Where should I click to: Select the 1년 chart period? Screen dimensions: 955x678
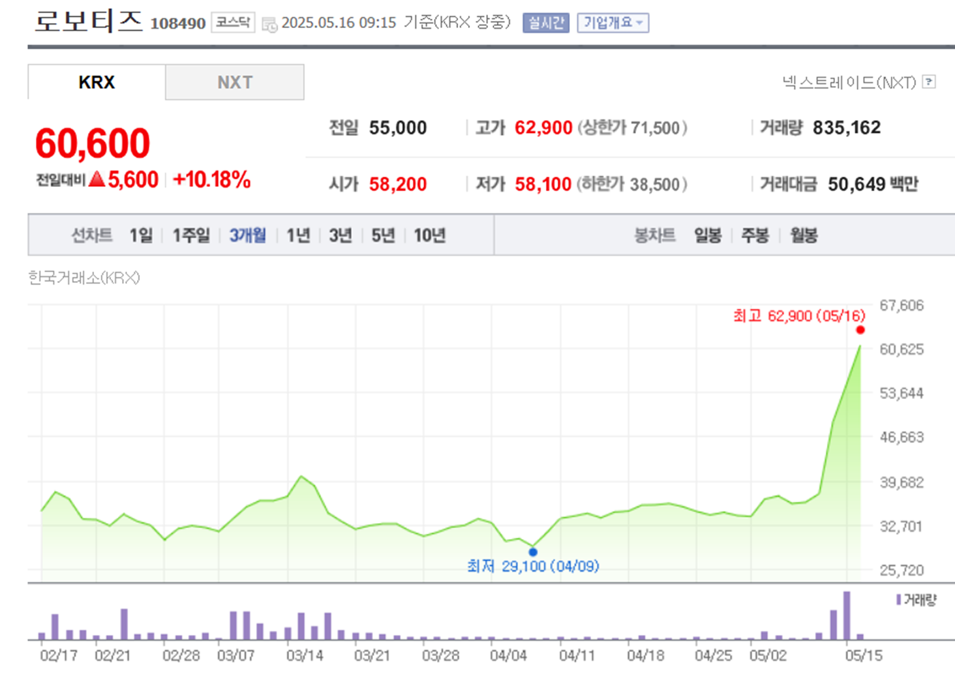[x=299, y=235]
